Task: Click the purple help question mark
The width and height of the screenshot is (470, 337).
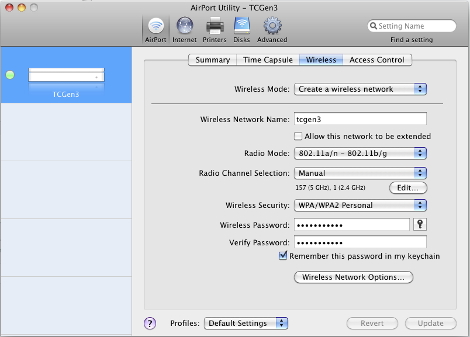Action: coord(150,323)
